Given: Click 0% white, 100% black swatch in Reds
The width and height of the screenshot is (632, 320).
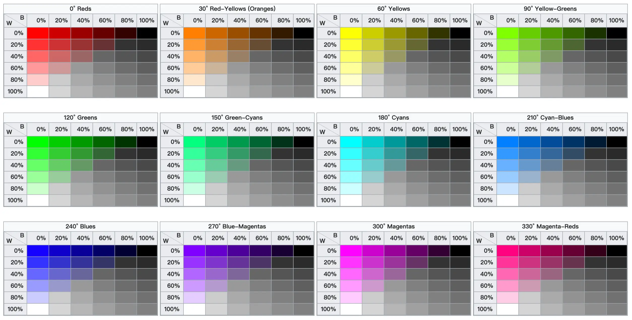Looking at the screenshot, I should point(147,33).
